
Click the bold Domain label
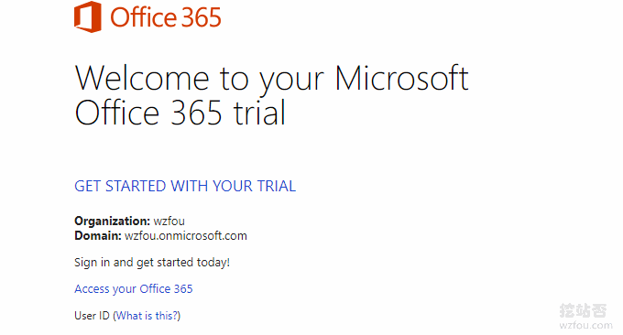click(x=98, y=236)
